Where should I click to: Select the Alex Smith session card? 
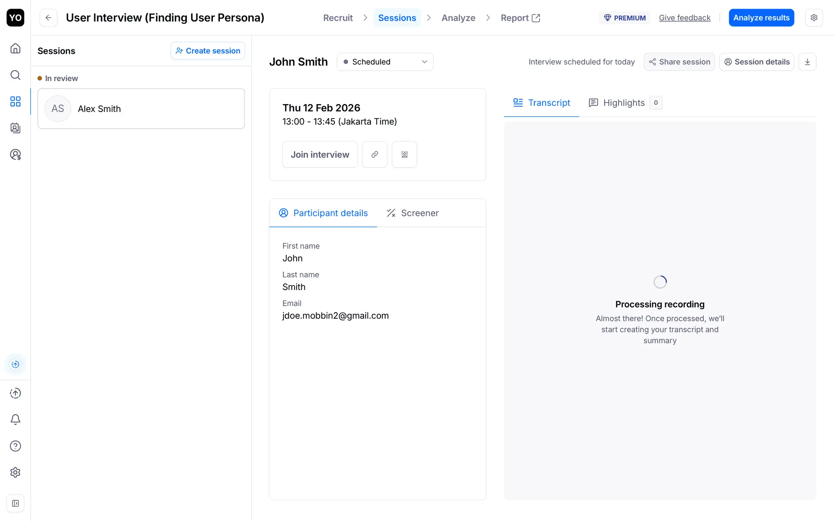coord(141,109)
